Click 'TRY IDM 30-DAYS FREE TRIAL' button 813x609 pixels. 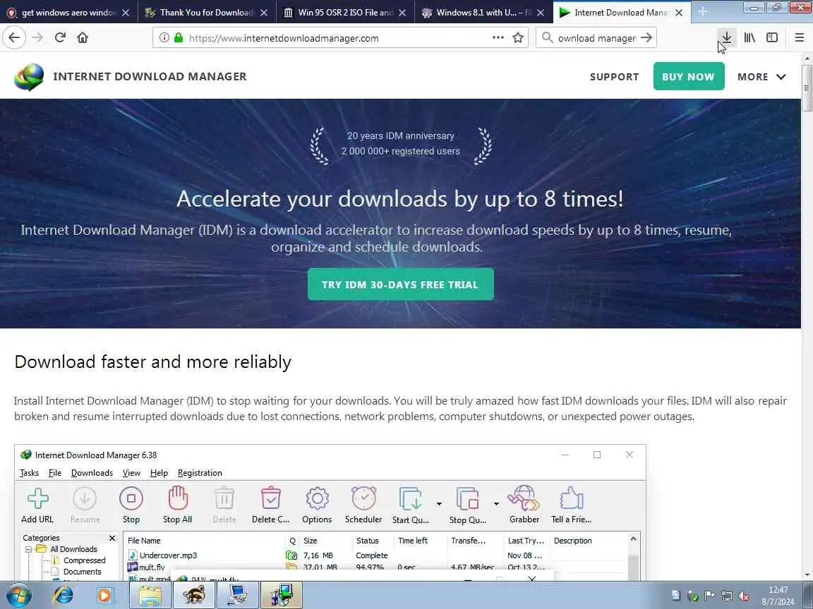point(400,284)
